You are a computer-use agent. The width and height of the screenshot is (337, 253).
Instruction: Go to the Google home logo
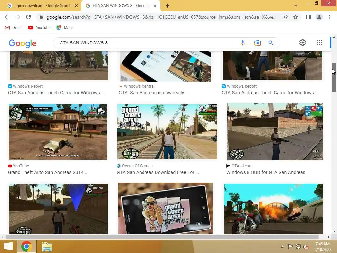pyautogui.click(x=22, y=43)
